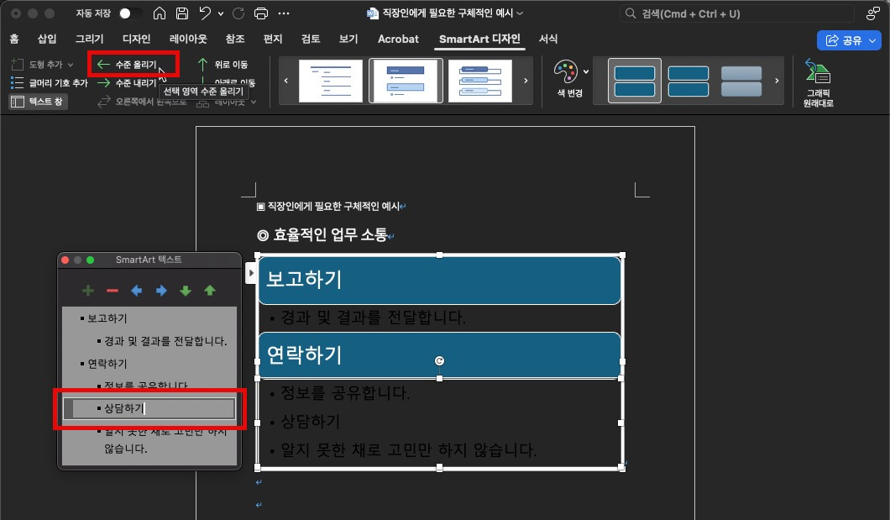Click green down arrow in text pane
This screenshot has width=890, height=520.
(x=186, y=291)
